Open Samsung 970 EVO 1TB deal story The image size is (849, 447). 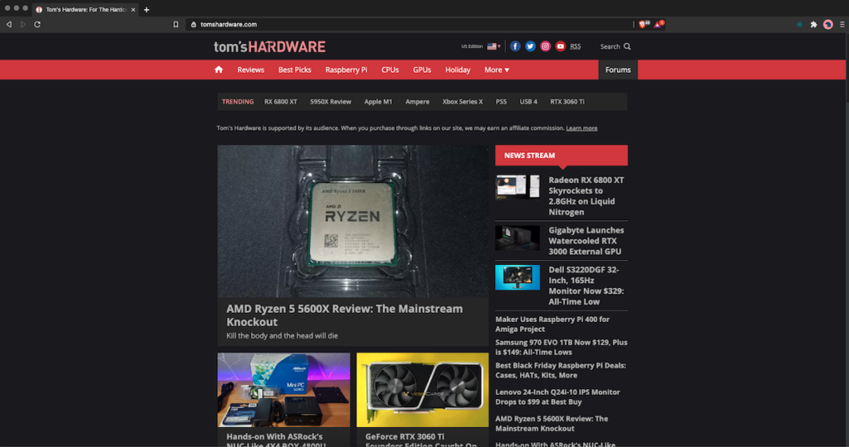(561, 347)
